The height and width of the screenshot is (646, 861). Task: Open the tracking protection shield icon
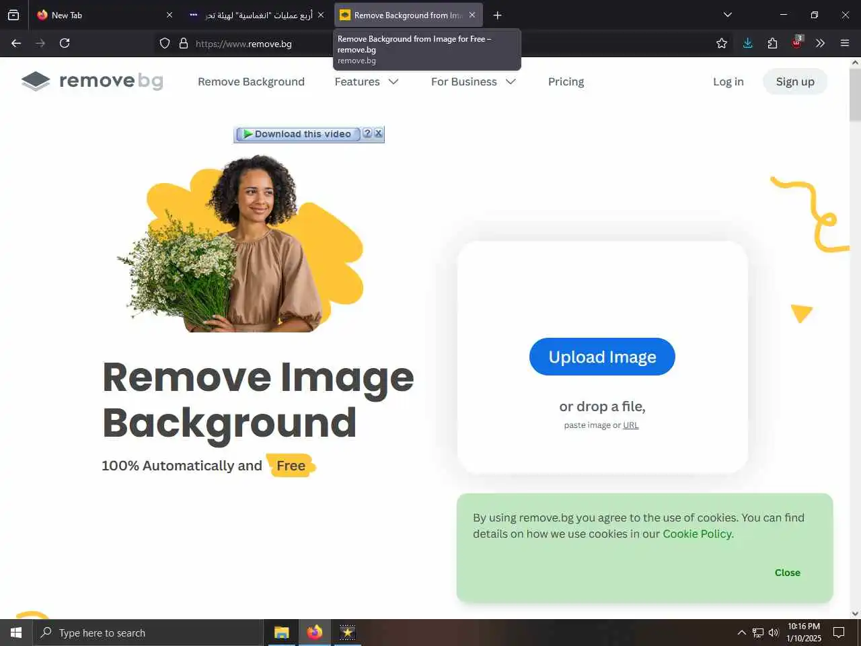point(165,43)
